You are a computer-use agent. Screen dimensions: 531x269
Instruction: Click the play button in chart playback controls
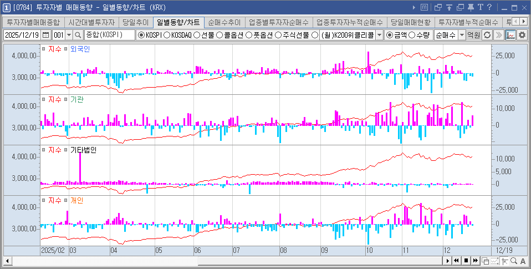click(x=448, y=261)
